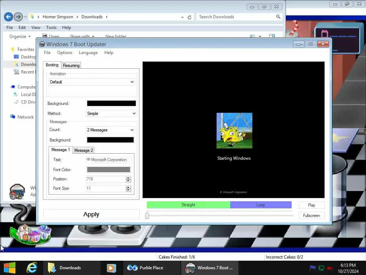This screenshot has height=275, width=366.
Task: Refresh the Downloads folder view
Action: tap(189, 17)
